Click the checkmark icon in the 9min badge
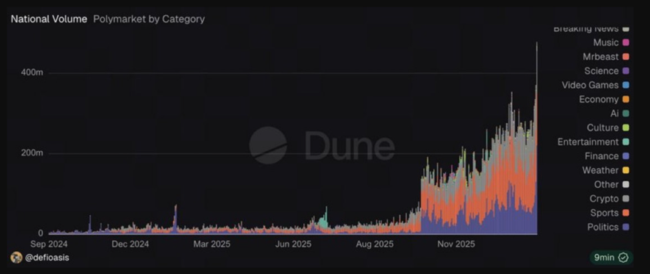The image size is (650, 274). pyautogui.click(x=623, y=257)
